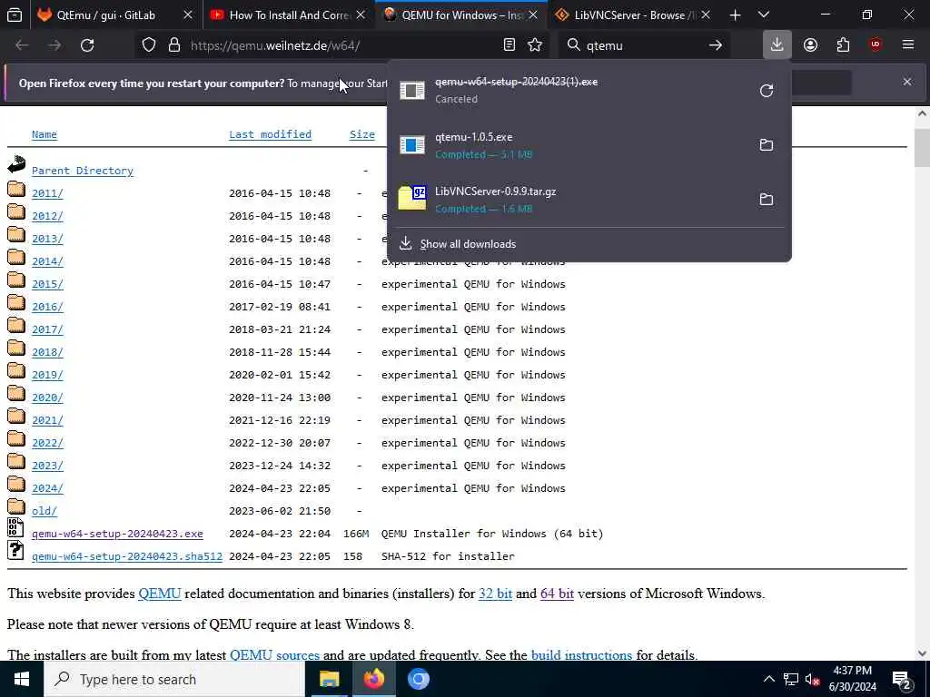The width and height of the screenshot is (930, 697).
Task: Click the page vertical scrollbar thumb
Action: (922, 148)
